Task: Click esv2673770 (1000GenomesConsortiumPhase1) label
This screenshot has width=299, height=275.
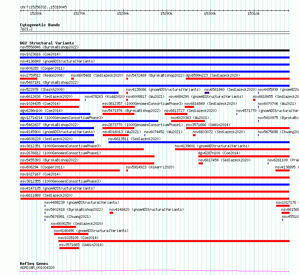Action: pos(142,125)
